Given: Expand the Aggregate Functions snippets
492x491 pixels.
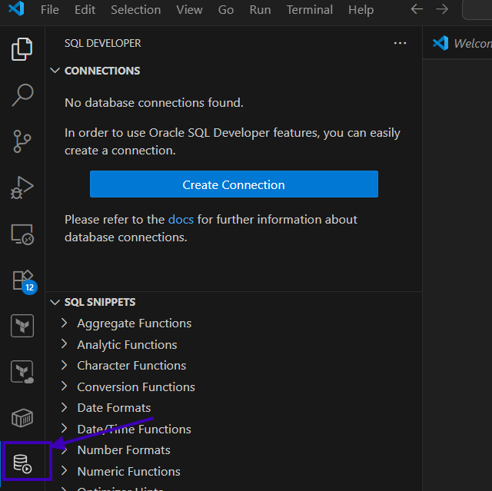Looking at the screenshot, I should (65, 323).
